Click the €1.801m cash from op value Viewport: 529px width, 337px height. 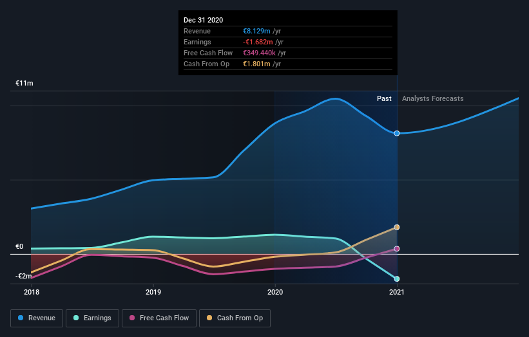coord(256,64)
